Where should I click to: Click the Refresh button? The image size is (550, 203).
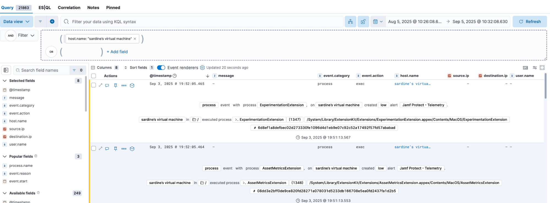[530, 21]
